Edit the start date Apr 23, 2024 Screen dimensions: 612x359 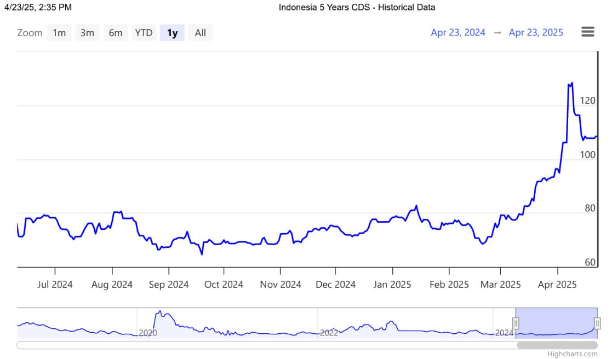click(x=458, y=32)
